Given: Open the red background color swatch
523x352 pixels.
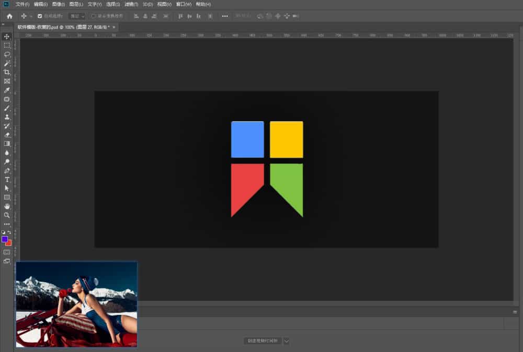Looking at the screenshot, I should 9,243.
